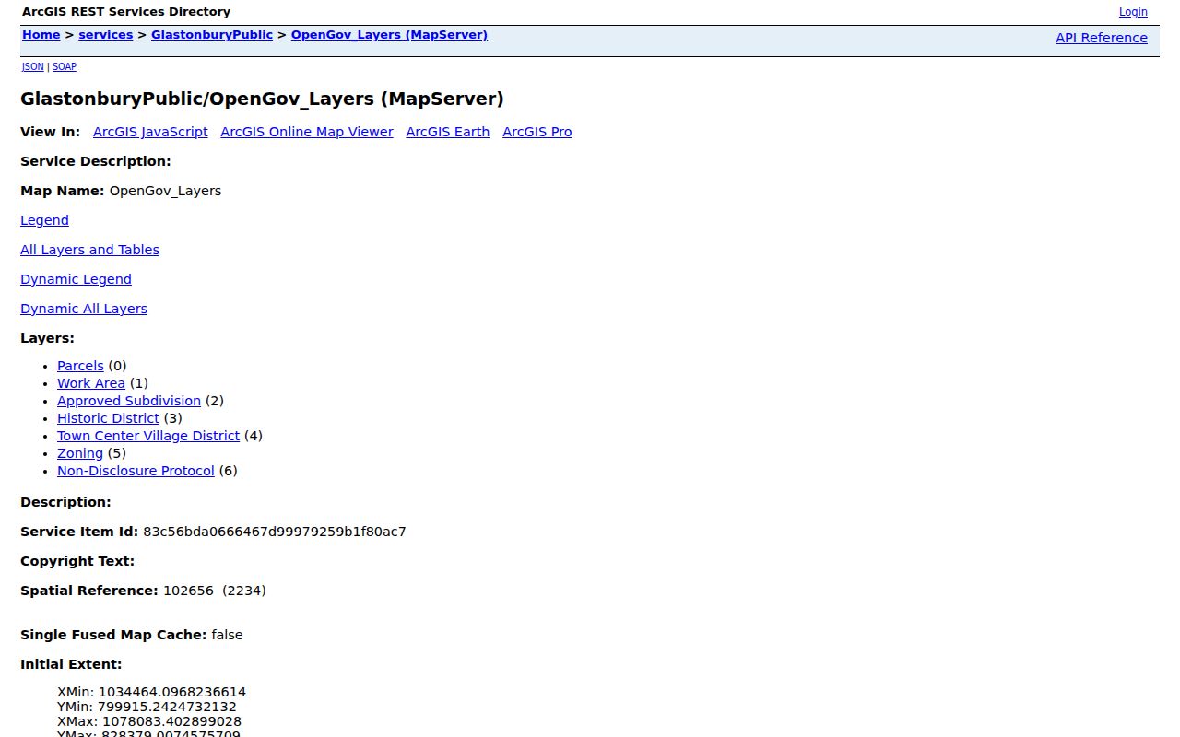Open the Dynamic Legend link
The height and width of the screenshot is (737, 1180).
tap(76, 279)
